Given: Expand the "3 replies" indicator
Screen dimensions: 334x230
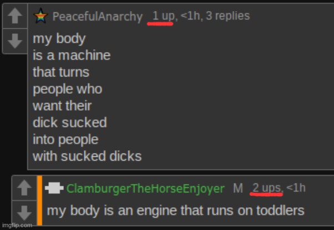Looking at the screenshot, I should [x=227, y=16].
